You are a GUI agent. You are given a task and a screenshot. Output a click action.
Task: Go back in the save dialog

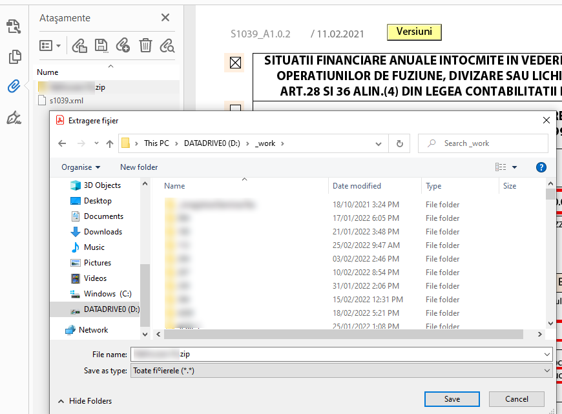[x=63, y=143]
